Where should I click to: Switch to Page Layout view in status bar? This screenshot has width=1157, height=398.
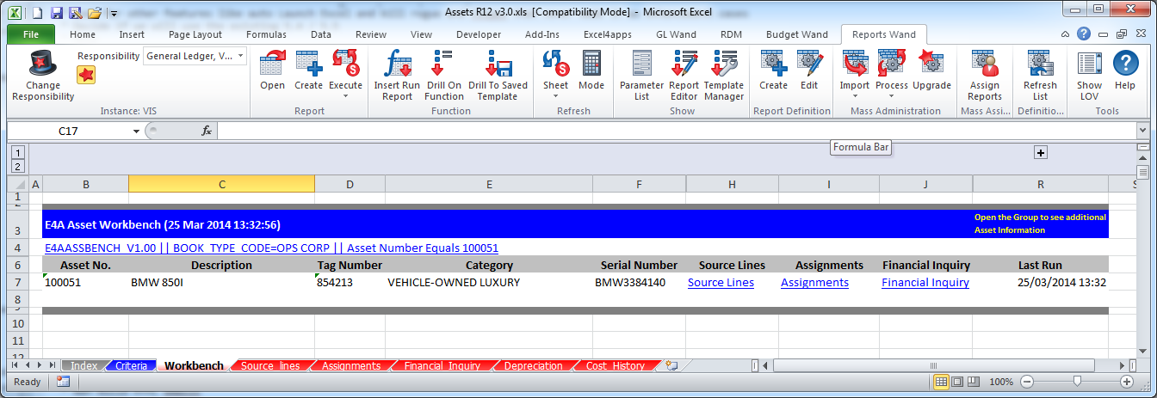[x=958, y=381]
